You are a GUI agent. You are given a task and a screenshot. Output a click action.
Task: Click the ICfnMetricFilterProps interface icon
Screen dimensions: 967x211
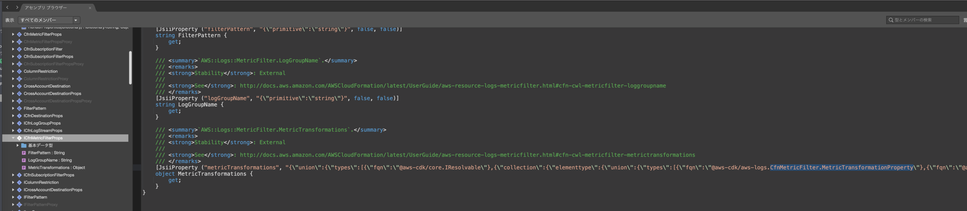(19, 138)
